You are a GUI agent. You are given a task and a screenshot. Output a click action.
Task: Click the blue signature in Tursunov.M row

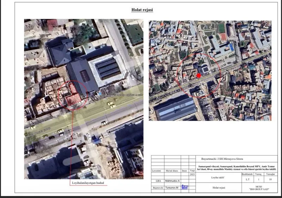pos(184,187)
